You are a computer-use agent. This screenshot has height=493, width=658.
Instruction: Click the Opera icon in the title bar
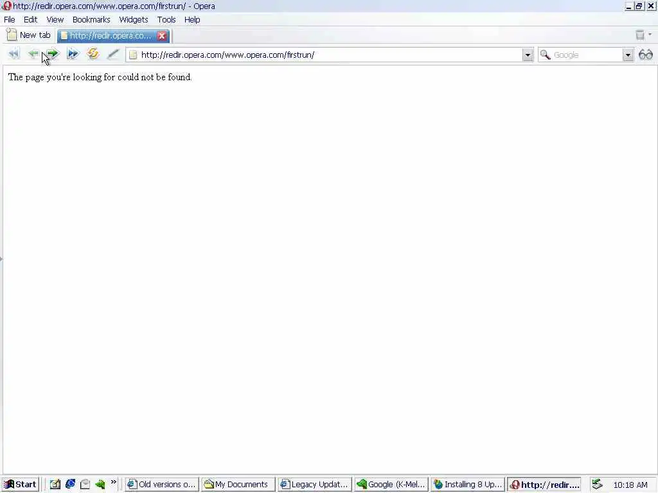point(6,6)
